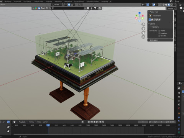Open the snapping options dropdown
Viewport: 184px width, 138px height.
point(72,5)
